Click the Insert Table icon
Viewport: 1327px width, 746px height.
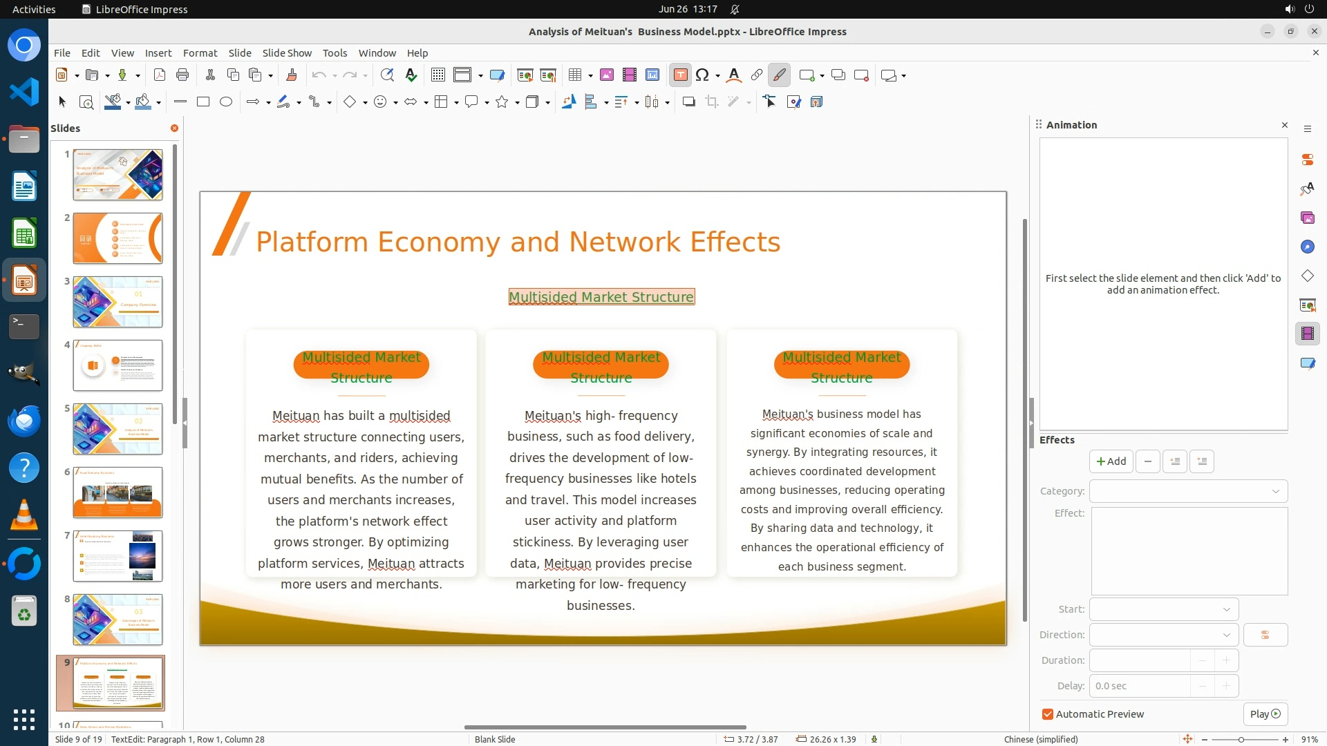(x=574, y=75)
